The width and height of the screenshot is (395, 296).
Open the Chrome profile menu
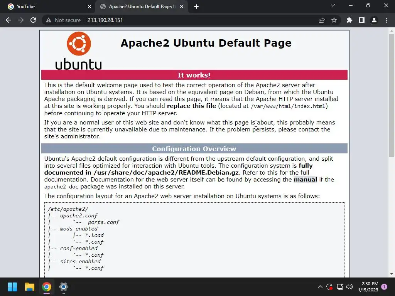click(x=374, y=20)
